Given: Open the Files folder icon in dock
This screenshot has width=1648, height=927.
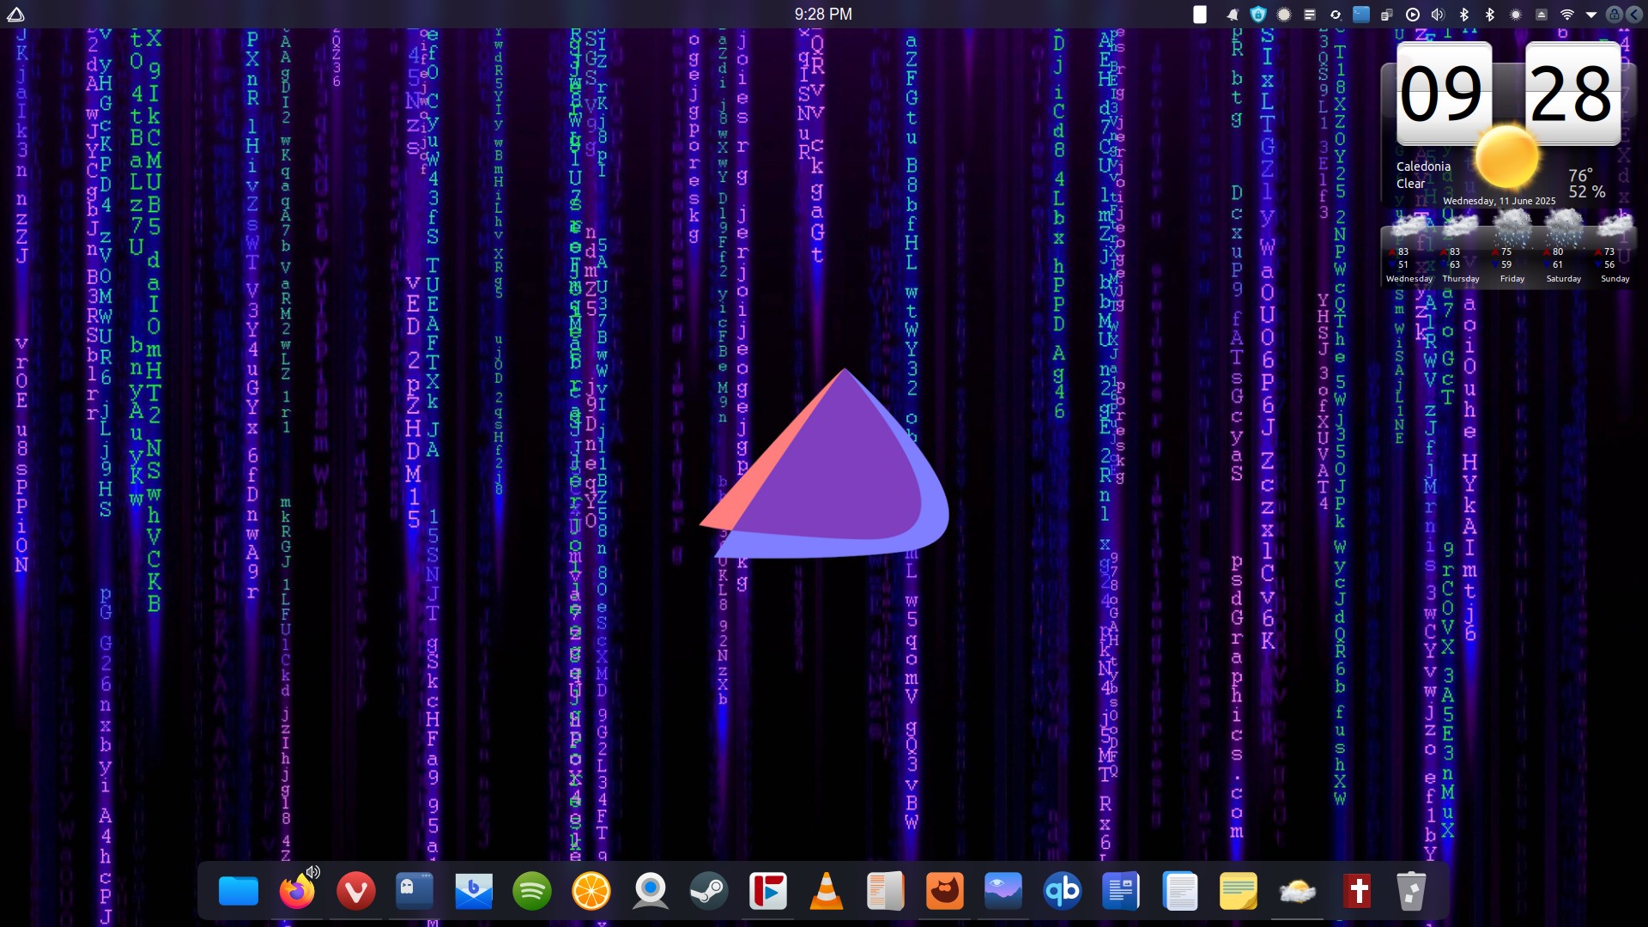Looking at the screenshot, I should [239, 891].
